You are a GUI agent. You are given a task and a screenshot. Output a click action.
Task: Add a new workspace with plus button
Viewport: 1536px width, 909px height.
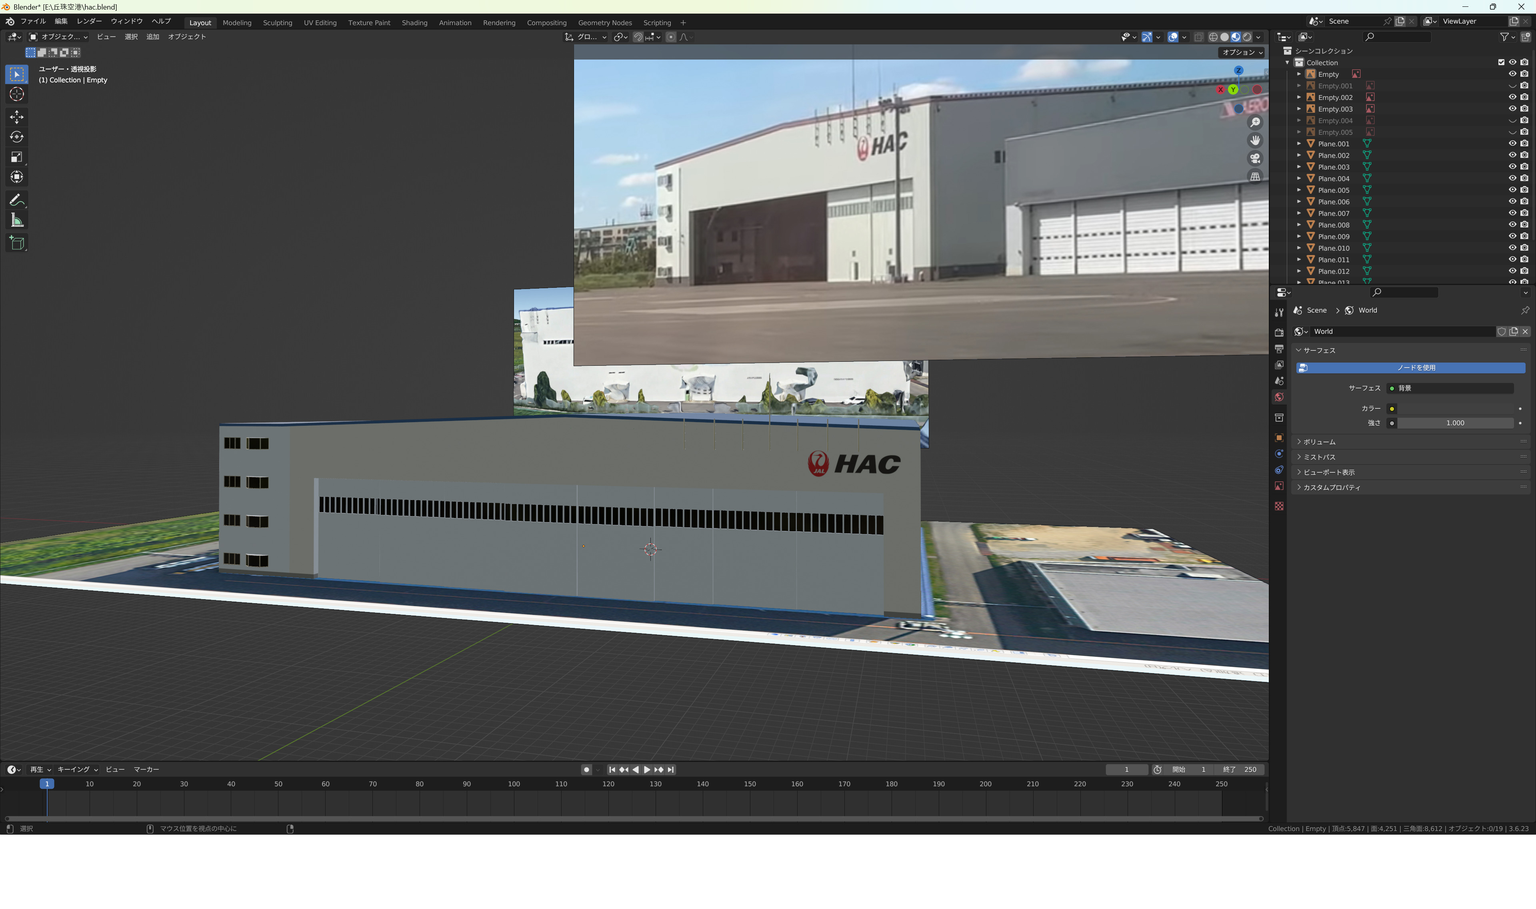pyautogui.click(x=683, y=23)
